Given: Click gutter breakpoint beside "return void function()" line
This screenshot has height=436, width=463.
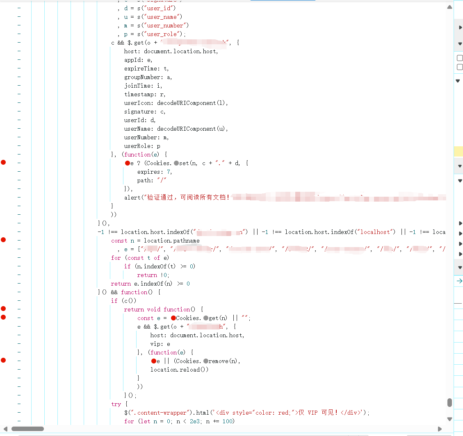Looking at the screenshot, I should click(x=3, y=309).
